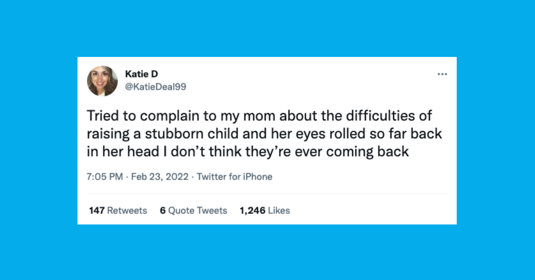The image size is (535, 280).
Task: Expand the more-actions menu on the tweet
Action: coord(442,74)
